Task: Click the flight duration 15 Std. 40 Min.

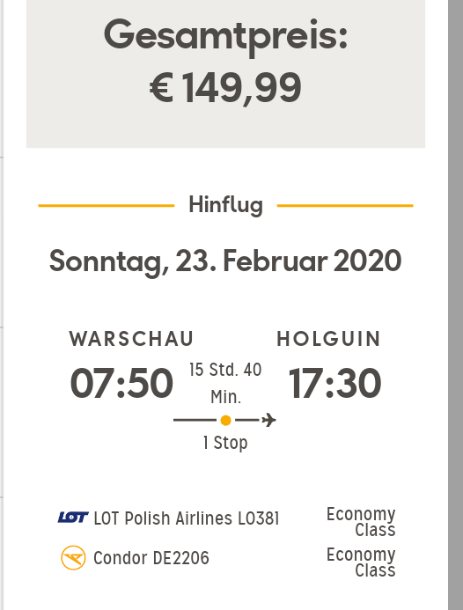Action: click(225, 383)
